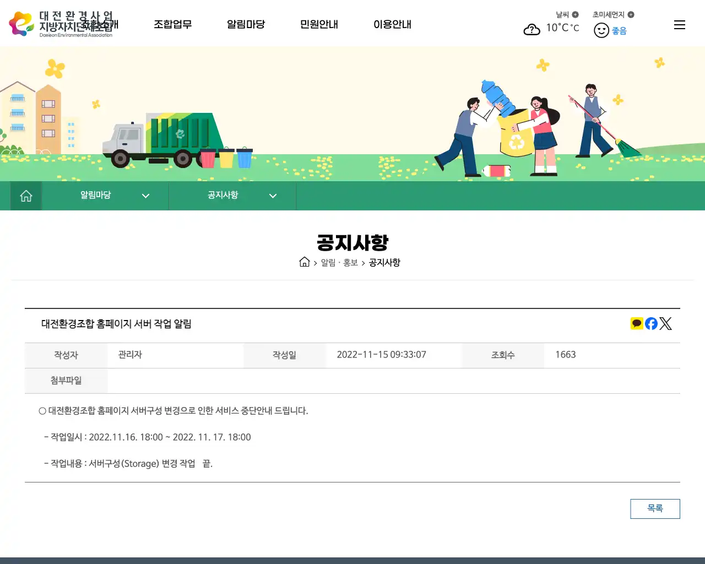Open the 이용안내 menu
The width and height of the screenshot is (705, 564).
393,24
